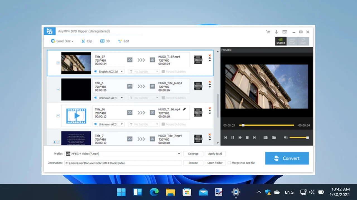Screen dimensions: 357x200
Task: Open output format film icon for Title_7
Action: pos(198,139)
